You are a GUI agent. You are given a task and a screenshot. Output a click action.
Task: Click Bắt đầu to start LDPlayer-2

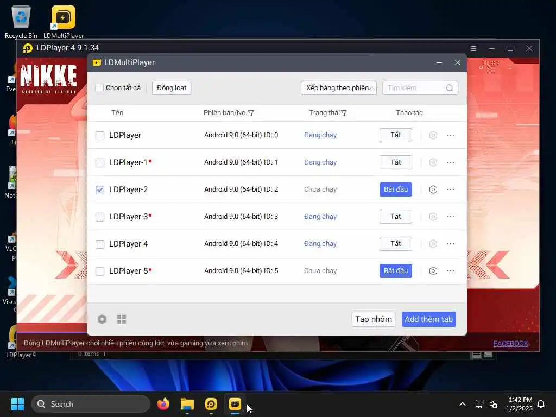(x=396, y=189)
